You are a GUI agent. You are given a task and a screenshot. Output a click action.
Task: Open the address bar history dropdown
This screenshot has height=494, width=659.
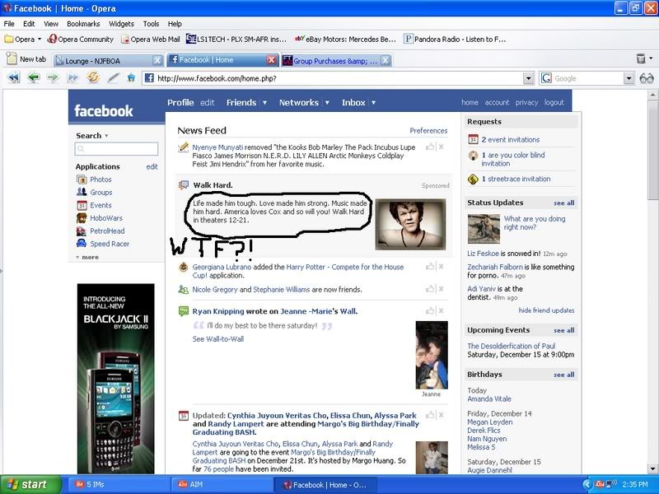(x=529, y=78)
